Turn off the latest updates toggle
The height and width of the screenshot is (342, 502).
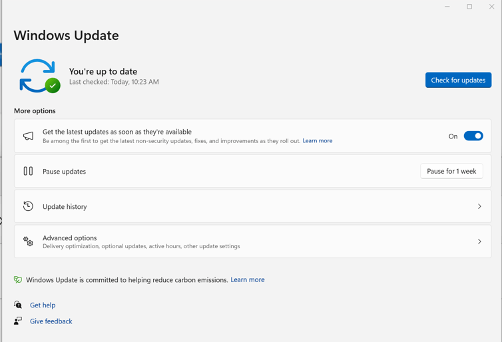(473, 136)
